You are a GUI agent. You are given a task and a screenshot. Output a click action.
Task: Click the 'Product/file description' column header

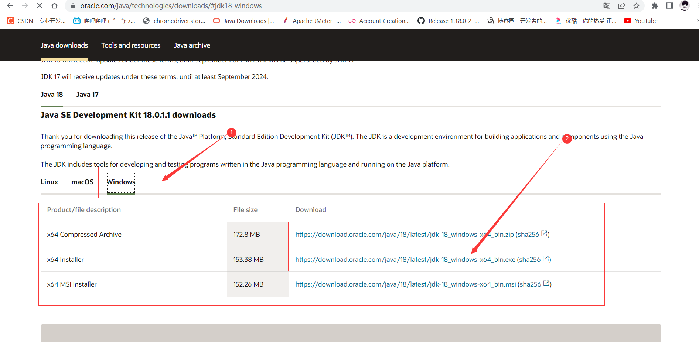click(x=84, y=210)
